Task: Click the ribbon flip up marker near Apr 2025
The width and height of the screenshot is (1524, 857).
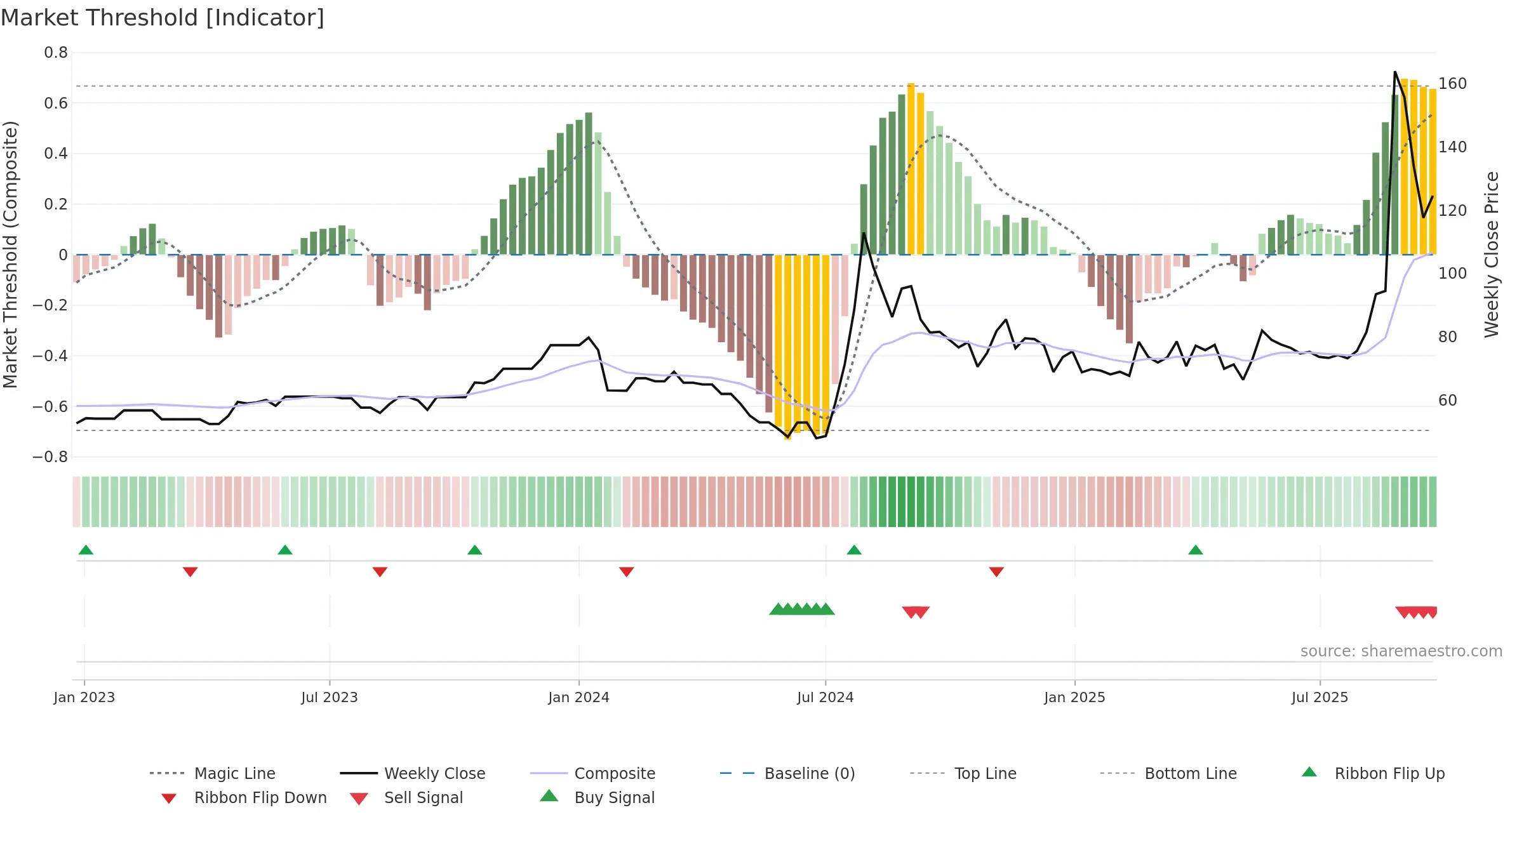Action: pos(1196,550)
